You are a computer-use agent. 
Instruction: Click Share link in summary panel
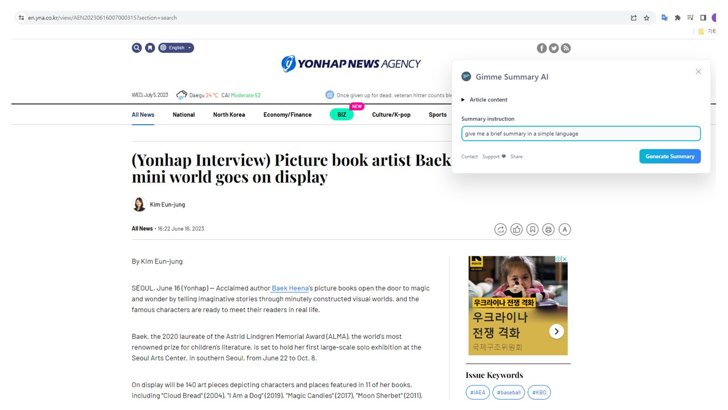[x=516, y=157]
